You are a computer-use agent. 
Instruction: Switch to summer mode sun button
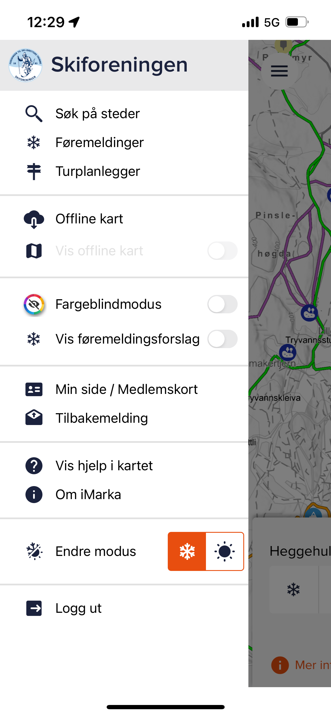click(225, 551)
